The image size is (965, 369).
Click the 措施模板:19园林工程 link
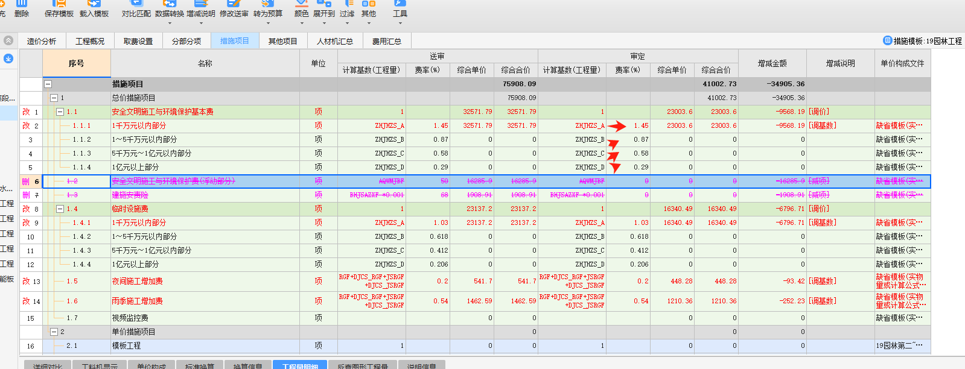pyautogui.click(x=923, y=41)
